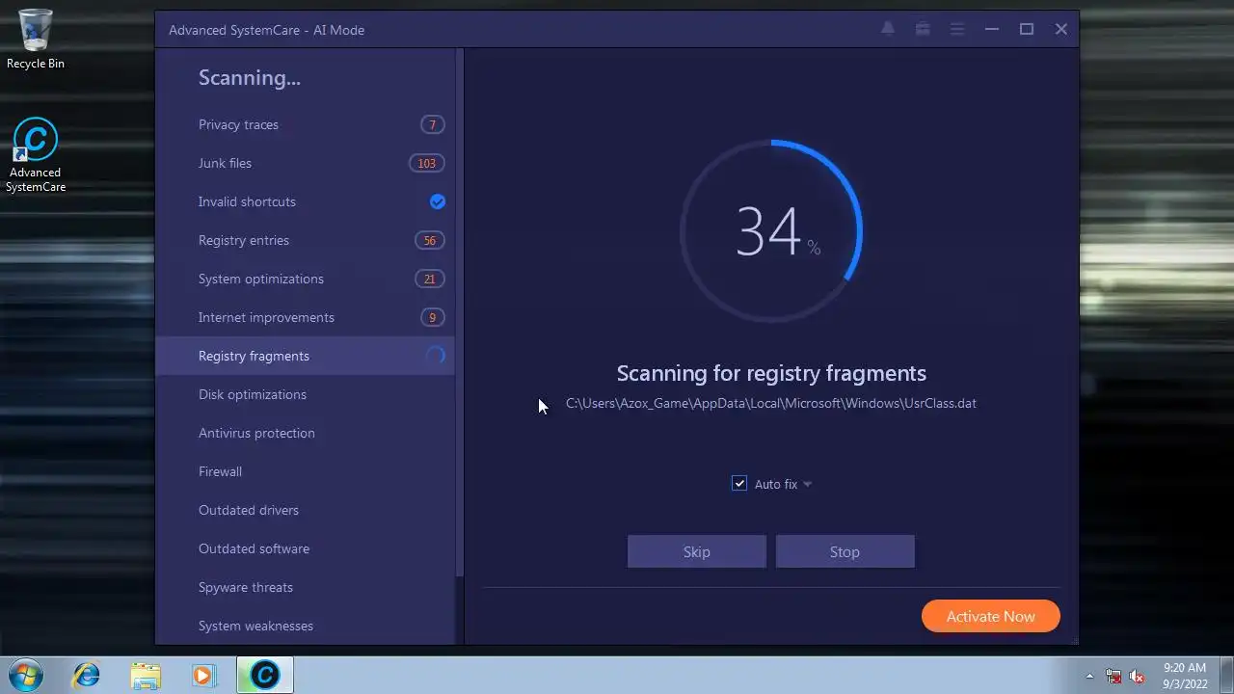Select System optimizations in the scan list
Viewport: 1234px width, 694px height.
(x=305, y=279)
